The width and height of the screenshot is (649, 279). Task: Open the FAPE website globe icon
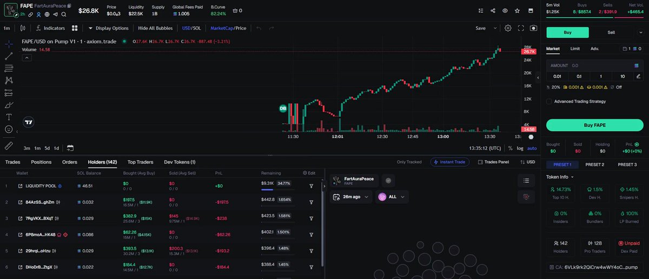point(47,14)
